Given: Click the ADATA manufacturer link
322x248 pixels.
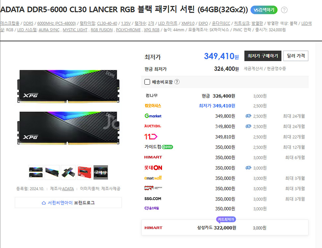Looking at the screenshot, I should coord(68,188).
